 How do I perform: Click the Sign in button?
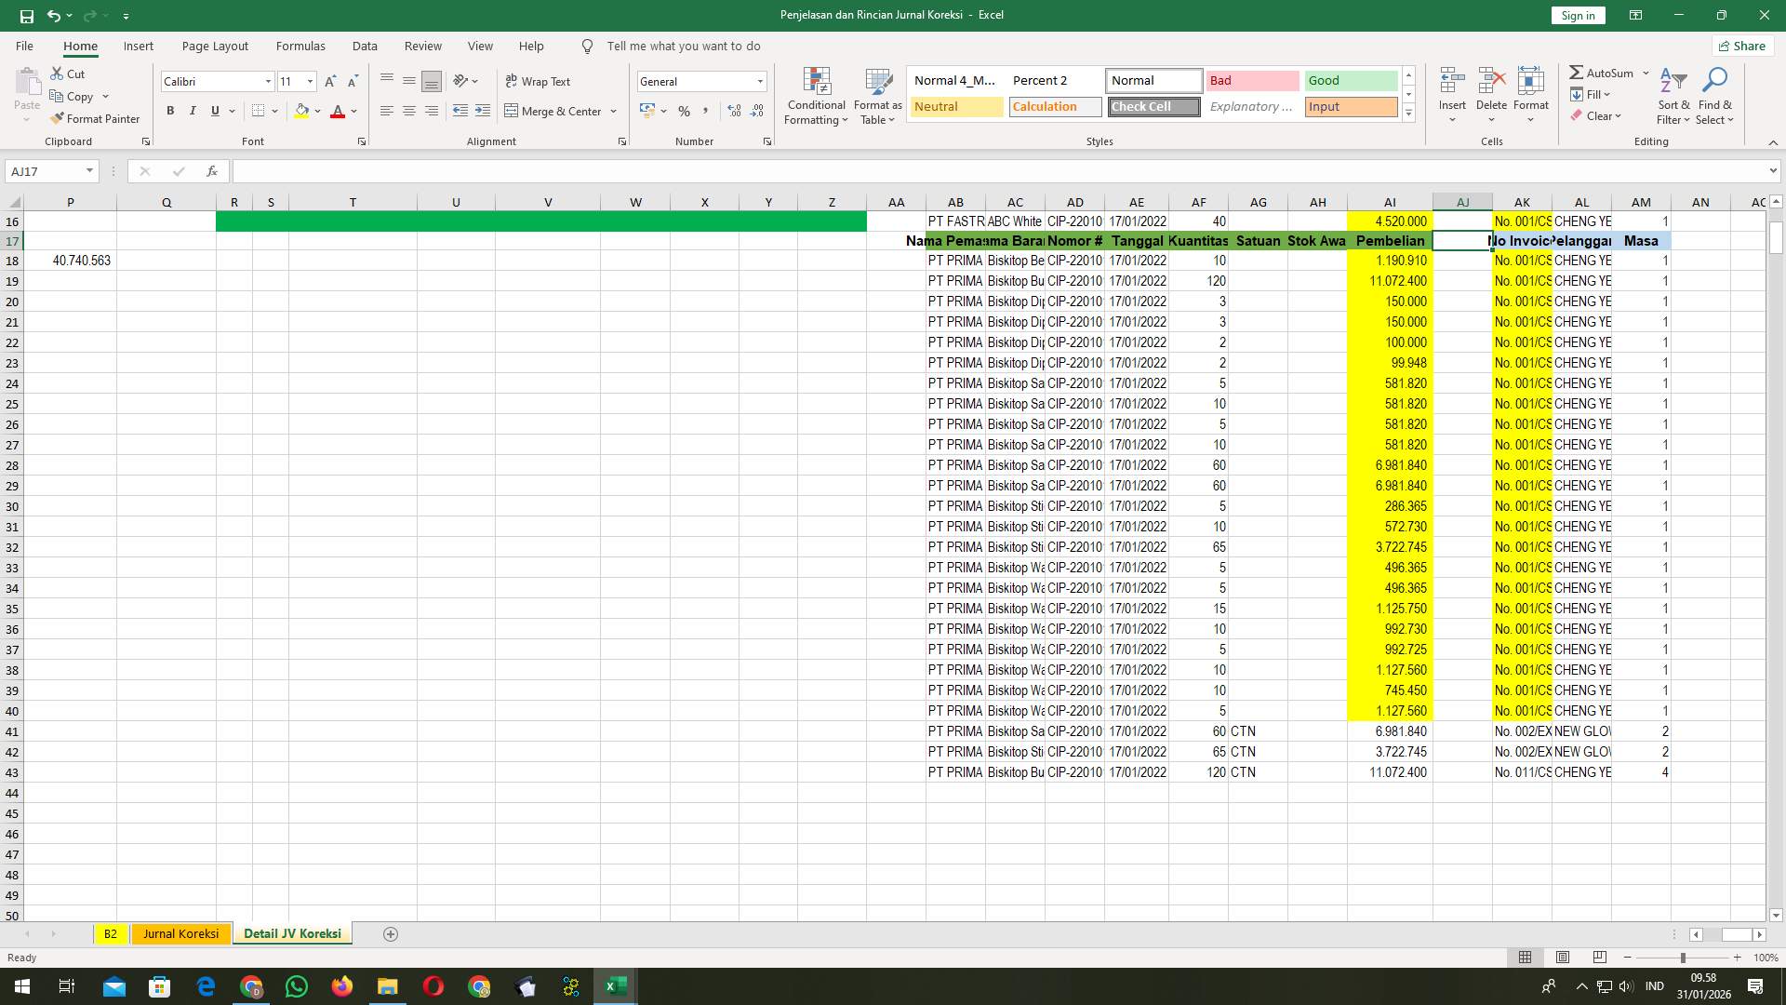point(1577,15)
